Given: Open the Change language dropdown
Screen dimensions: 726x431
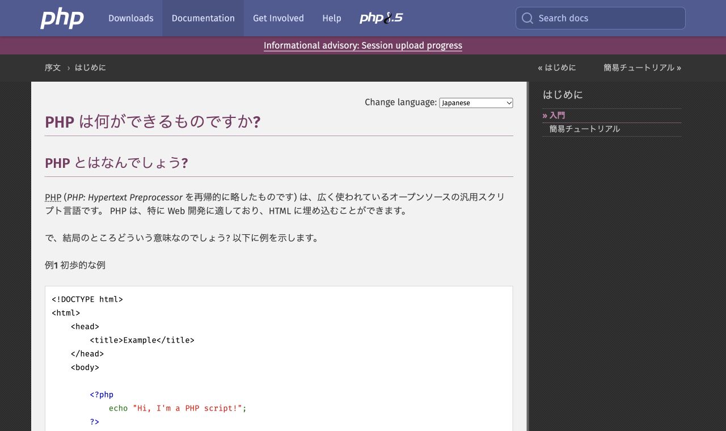Looking at the screenshot, I should click(x=476, y=103).
